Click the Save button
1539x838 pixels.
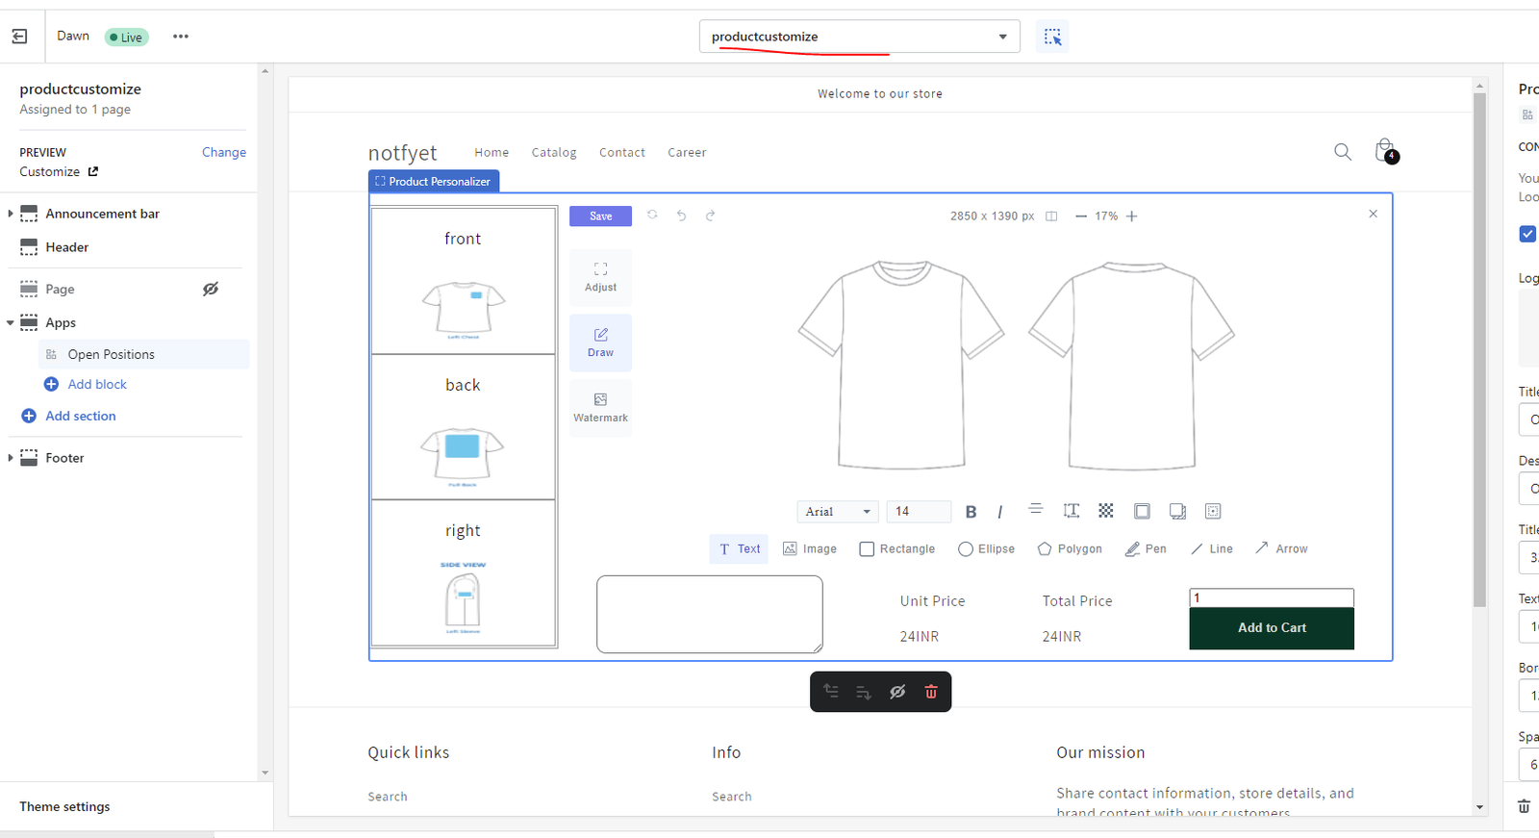(x=600, y=216)
